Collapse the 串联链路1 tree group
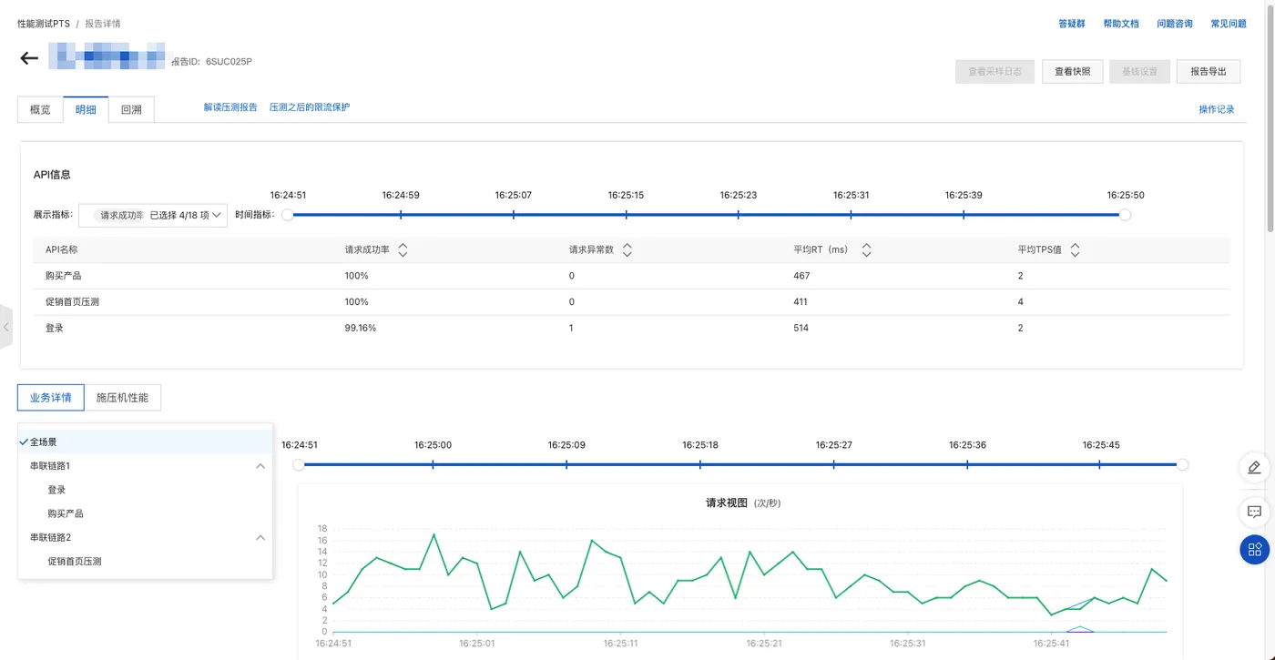This screenshot has width=1275, height=660. point(260,466)
